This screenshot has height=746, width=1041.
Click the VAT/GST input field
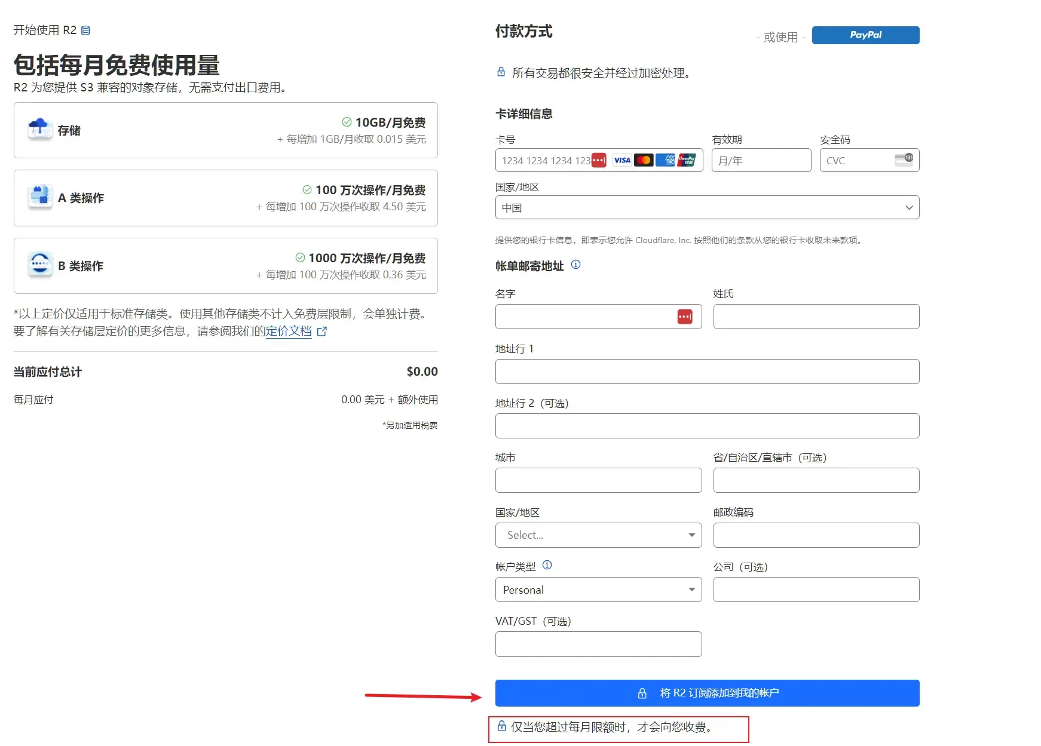coord(598,644)
